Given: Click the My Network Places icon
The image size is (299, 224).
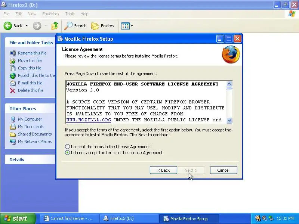Looking at the screenshot, I should pyautogui.click(x=13, y=142).
